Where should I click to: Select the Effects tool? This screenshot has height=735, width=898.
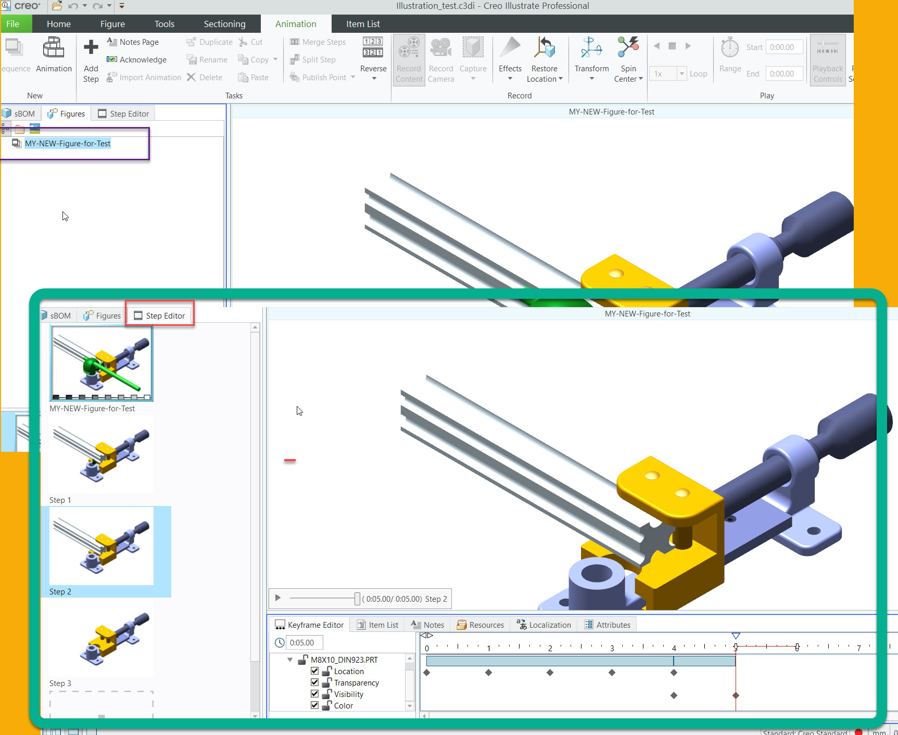[x=510, y=48]
